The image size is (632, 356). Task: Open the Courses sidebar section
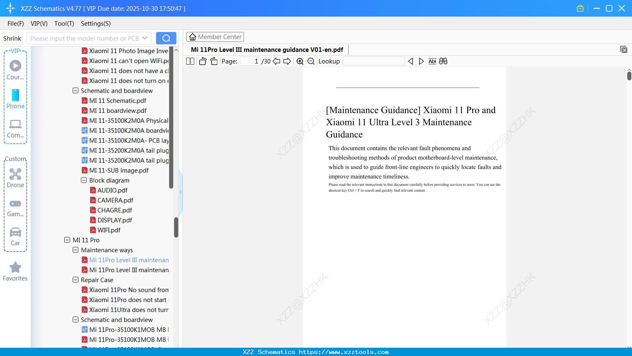15,70
